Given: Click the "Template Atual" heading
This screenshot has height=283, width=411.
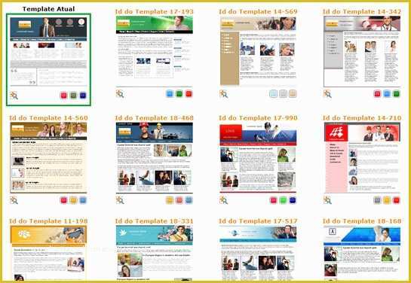Looking at the screenshot, I should (48, 9).
